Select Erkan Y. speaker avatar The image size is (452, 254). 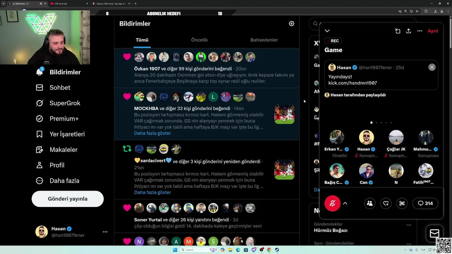point(337,138)
